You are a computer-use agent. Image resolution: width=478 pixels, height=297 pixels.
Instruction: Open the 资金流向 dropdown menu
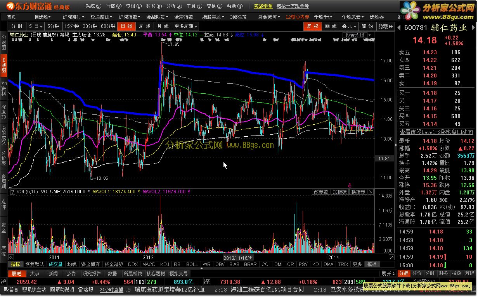tap(269, 17)
